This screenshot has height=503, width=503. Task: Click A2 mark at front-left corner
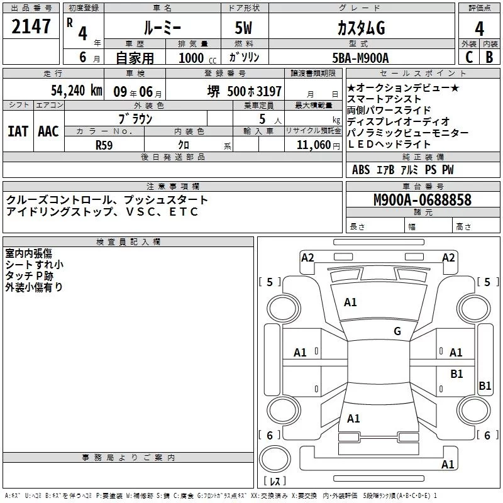tap(307, 258)
